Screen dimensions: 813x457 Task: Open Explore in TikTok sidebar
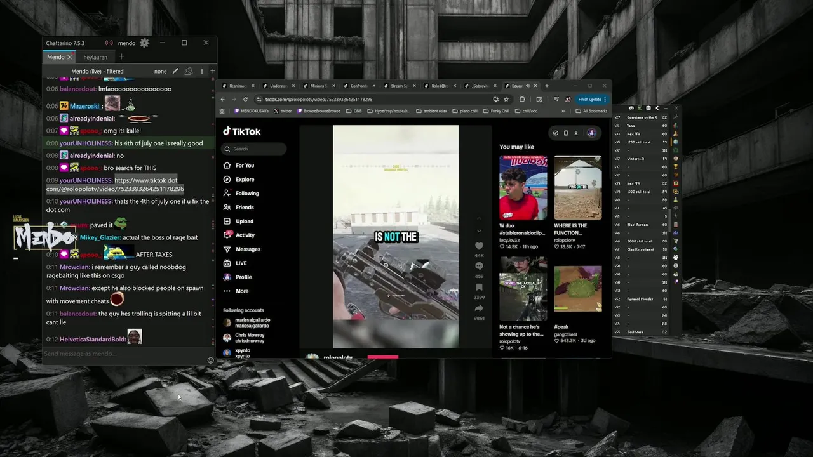coord(239,179)
